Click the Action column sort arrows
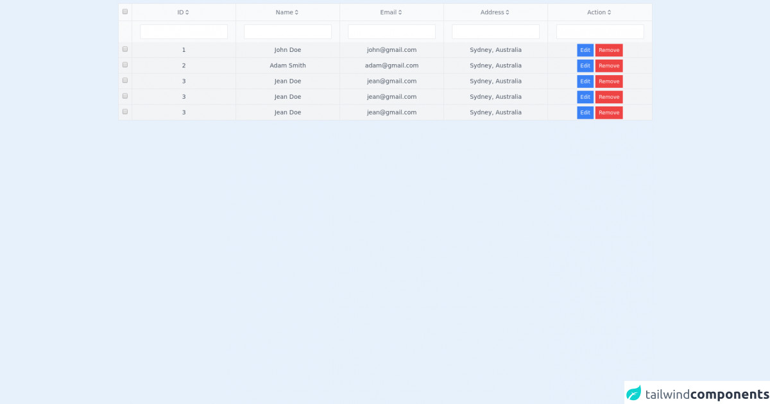This screenshot has height=404, width=770. 610,12
